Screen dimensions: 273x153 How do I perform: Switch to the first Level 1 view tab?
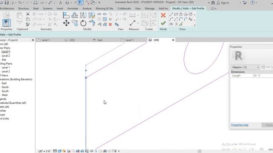point(46,40)
